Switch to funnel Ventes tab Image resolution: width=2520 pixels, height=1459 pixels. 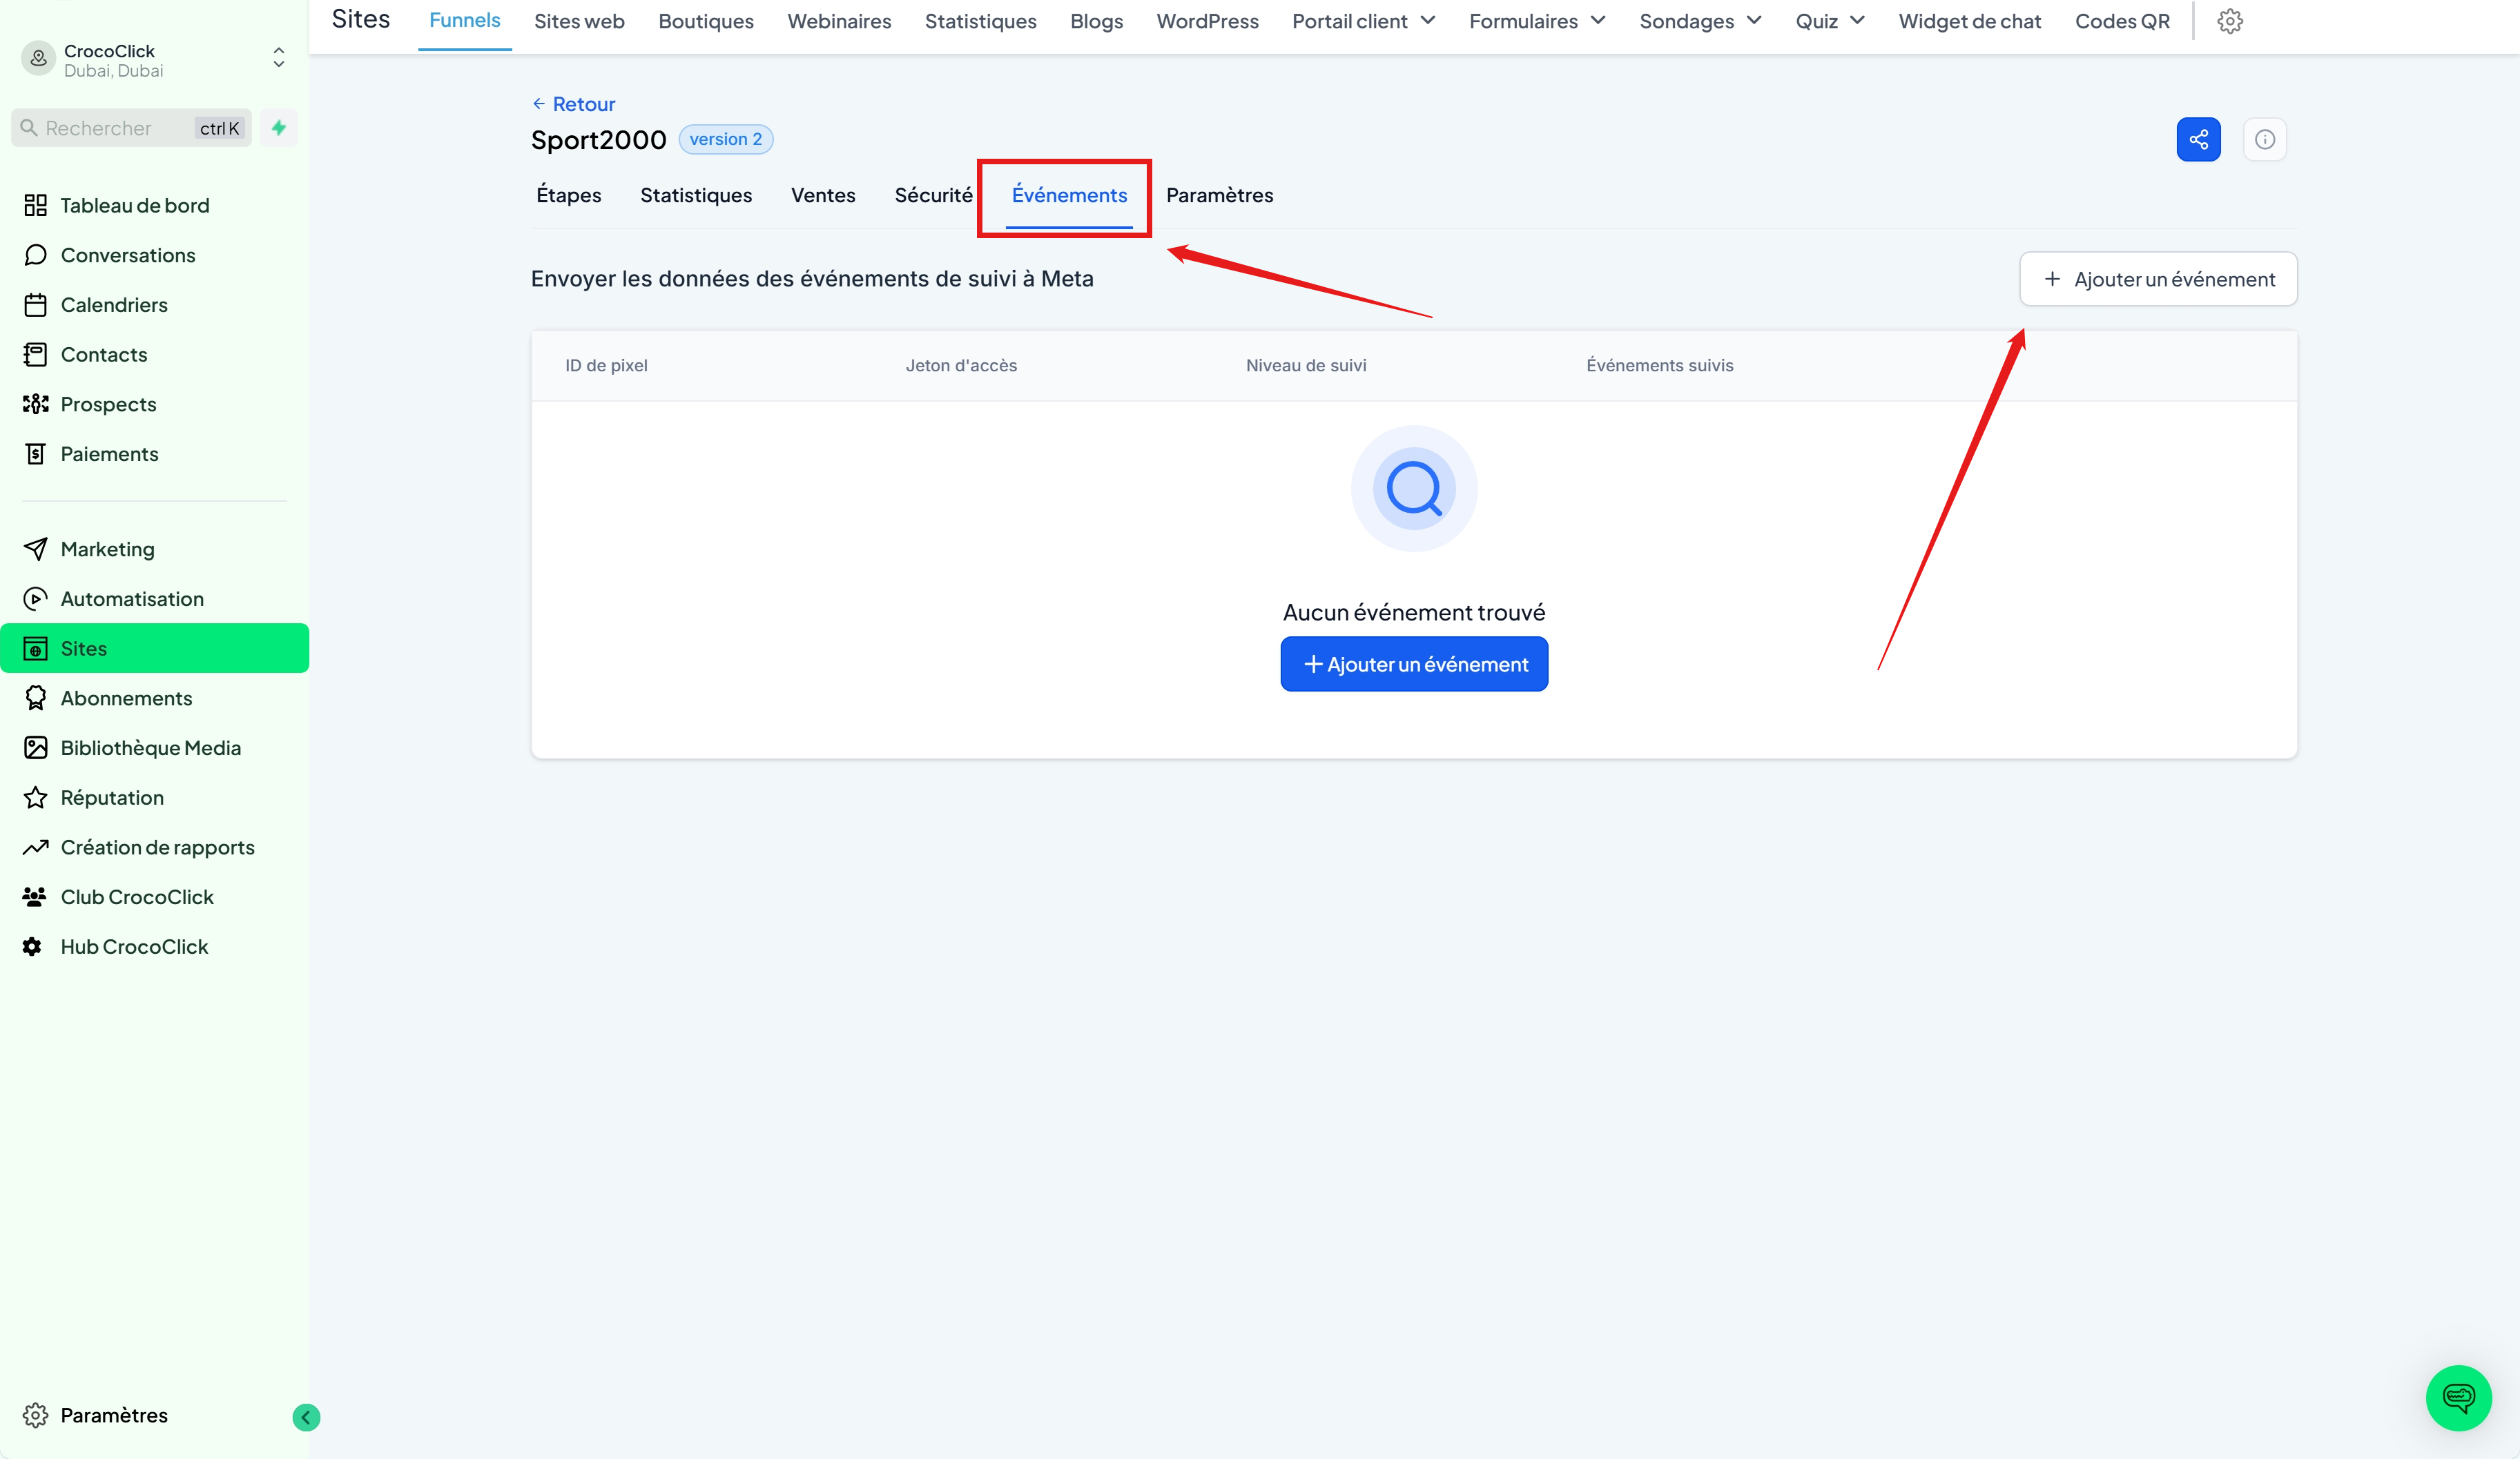point(823,195)
